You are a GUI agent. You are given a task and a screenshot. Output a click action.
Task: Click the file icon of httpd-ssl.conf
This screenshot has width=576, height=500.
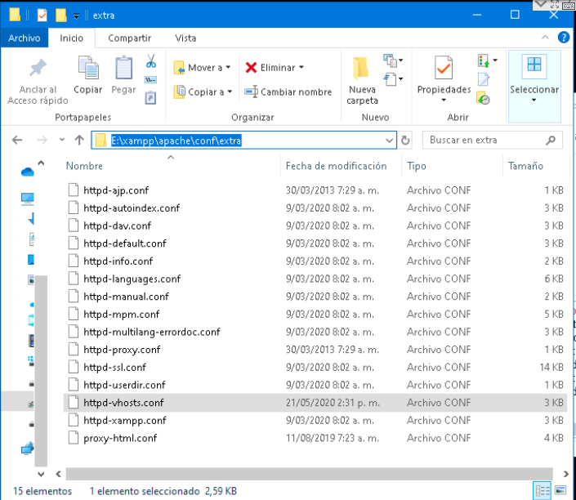coord(74,367)
